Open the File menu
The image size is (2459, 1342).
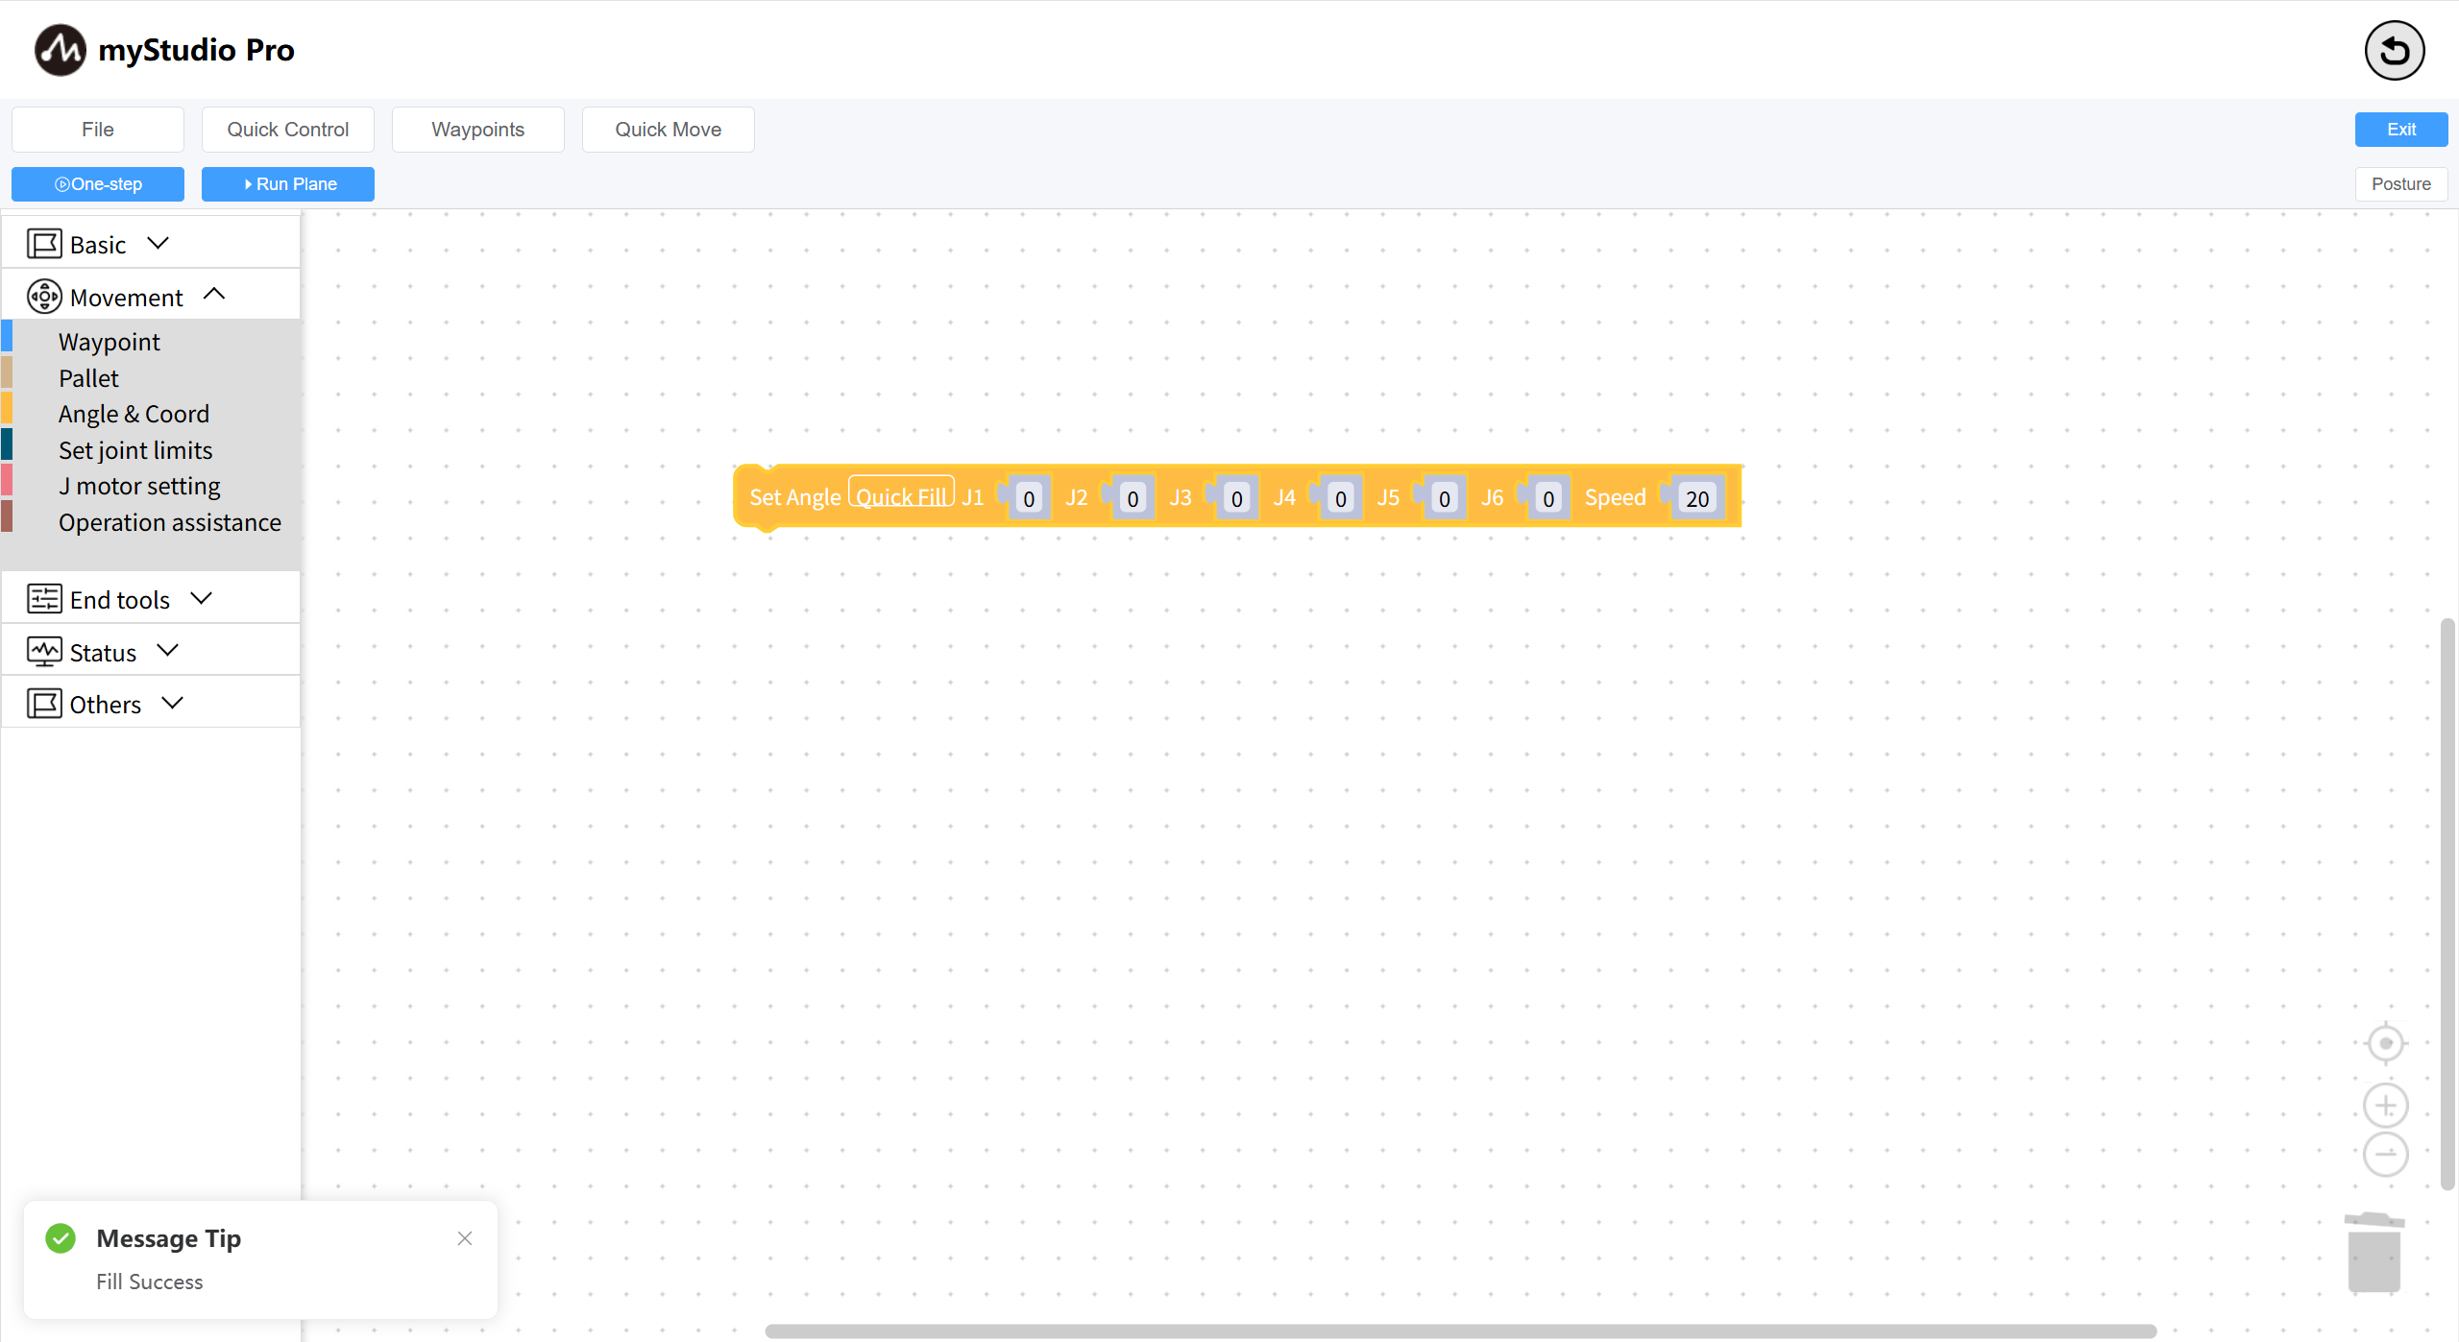98,130
